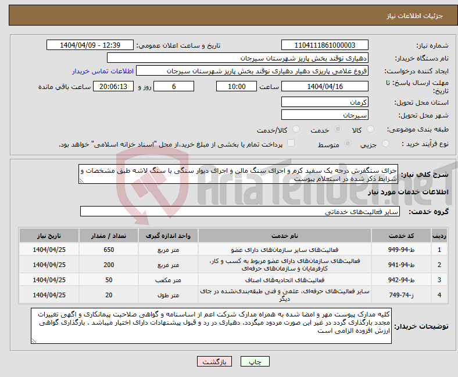Click the general need description textbox
Viewport: 458px width, 377px height.
pyautogui.click(x=238, y=174)
